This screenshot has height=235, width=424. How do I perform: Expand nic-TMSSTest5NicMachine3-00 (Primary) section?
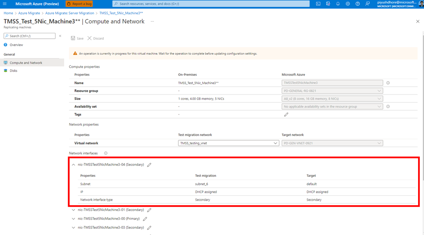73,219
